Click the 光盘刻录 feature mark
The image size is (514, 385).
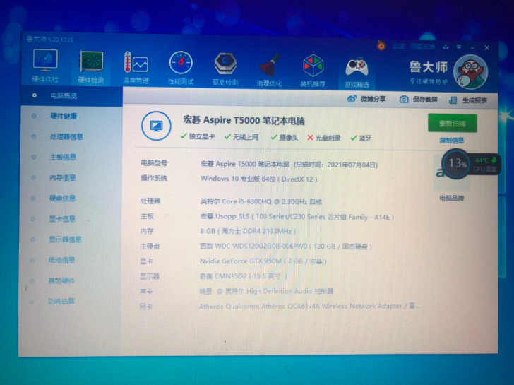[x=324, y=138]
